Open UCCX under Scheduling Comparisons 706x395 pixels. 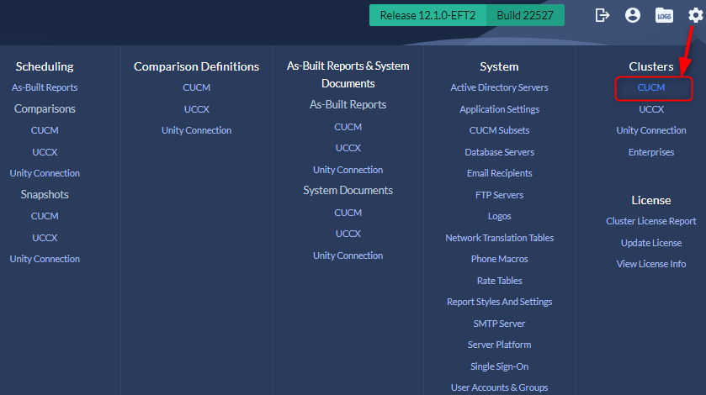[45, 152]
